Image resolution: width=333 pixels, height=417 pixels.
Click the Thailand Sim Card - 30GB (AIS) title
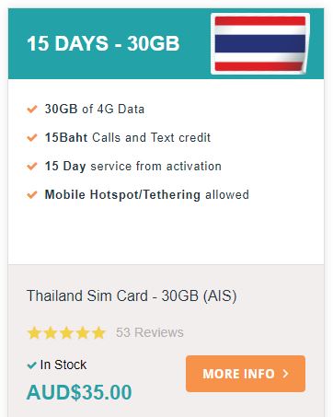coord(132,296)
